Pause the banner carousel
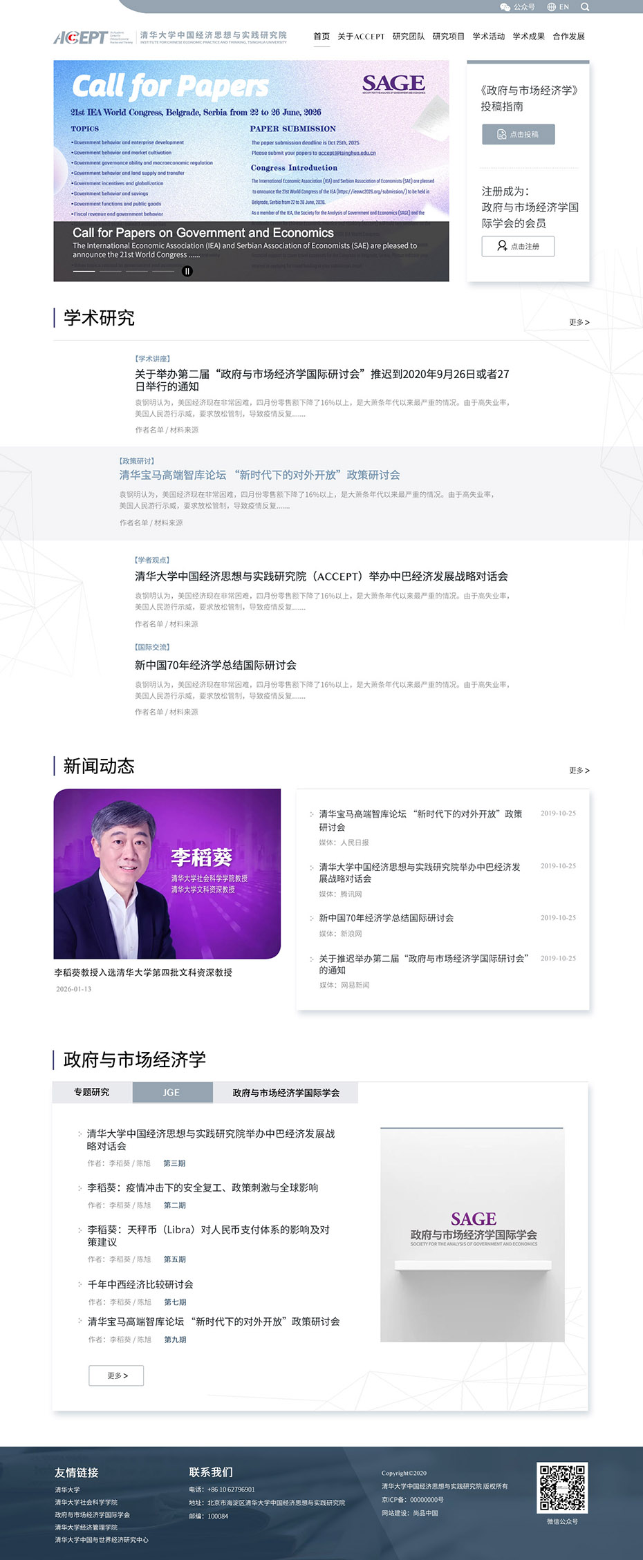This screenshot has width=643, height=1560. (x=187, y=272)
